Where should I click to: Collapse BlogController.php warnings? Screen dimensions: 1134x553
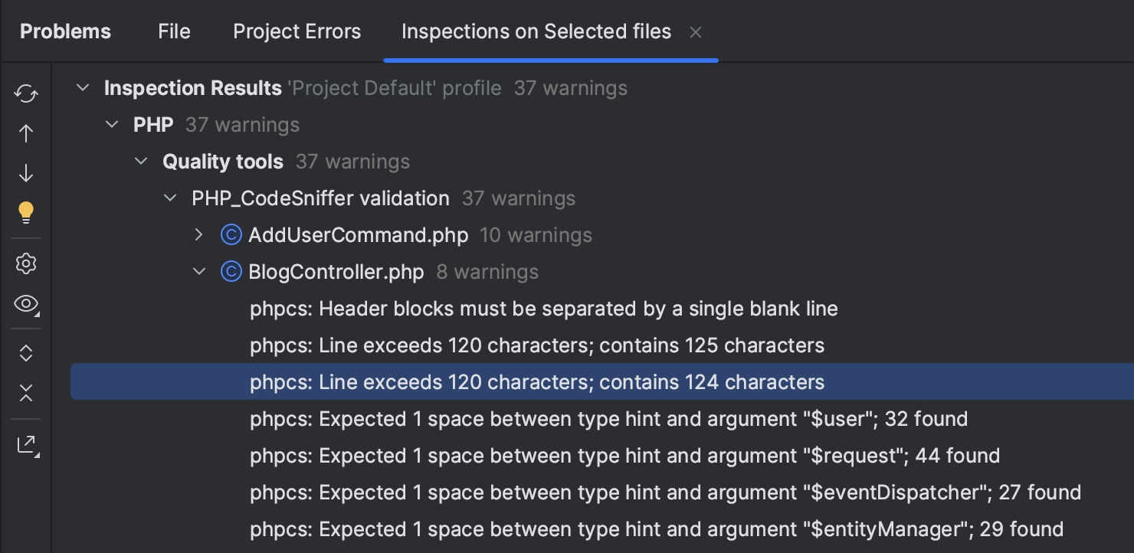pos(199,272)
